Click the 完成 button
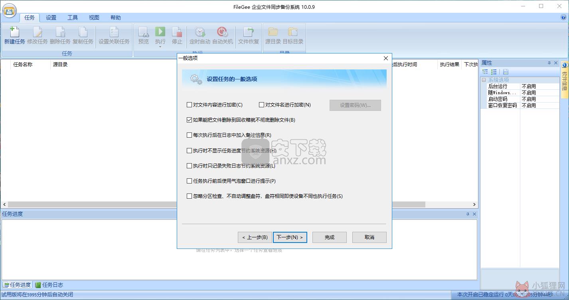 coord(330,237)
